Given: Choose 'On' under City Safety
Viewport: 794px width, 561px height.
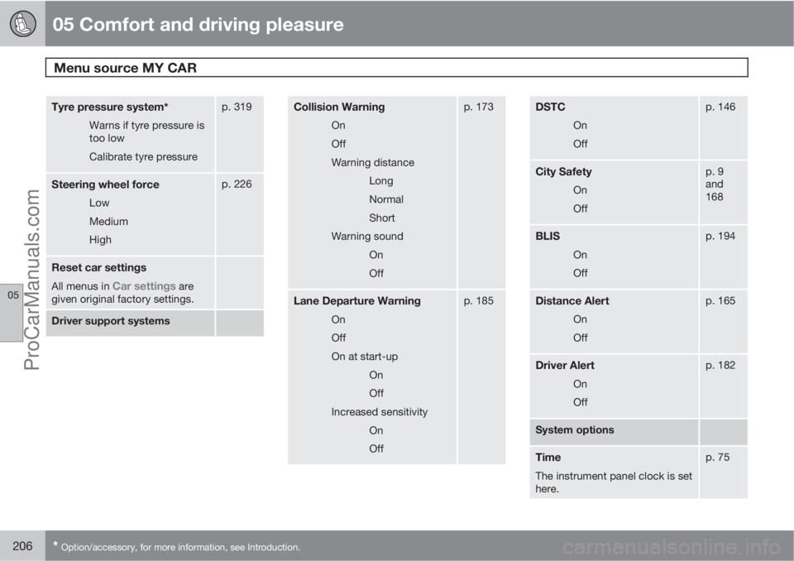Looking at the screenshot, I should (x=581, y=190).
